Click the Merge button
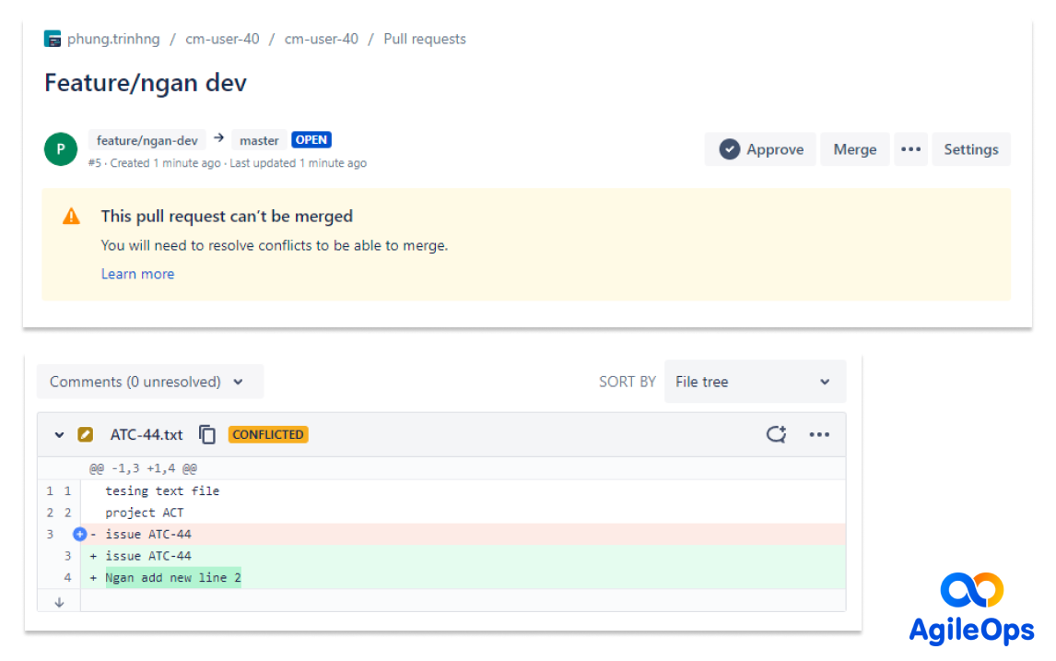This screenshot has width=1056, height=661. 854,148
